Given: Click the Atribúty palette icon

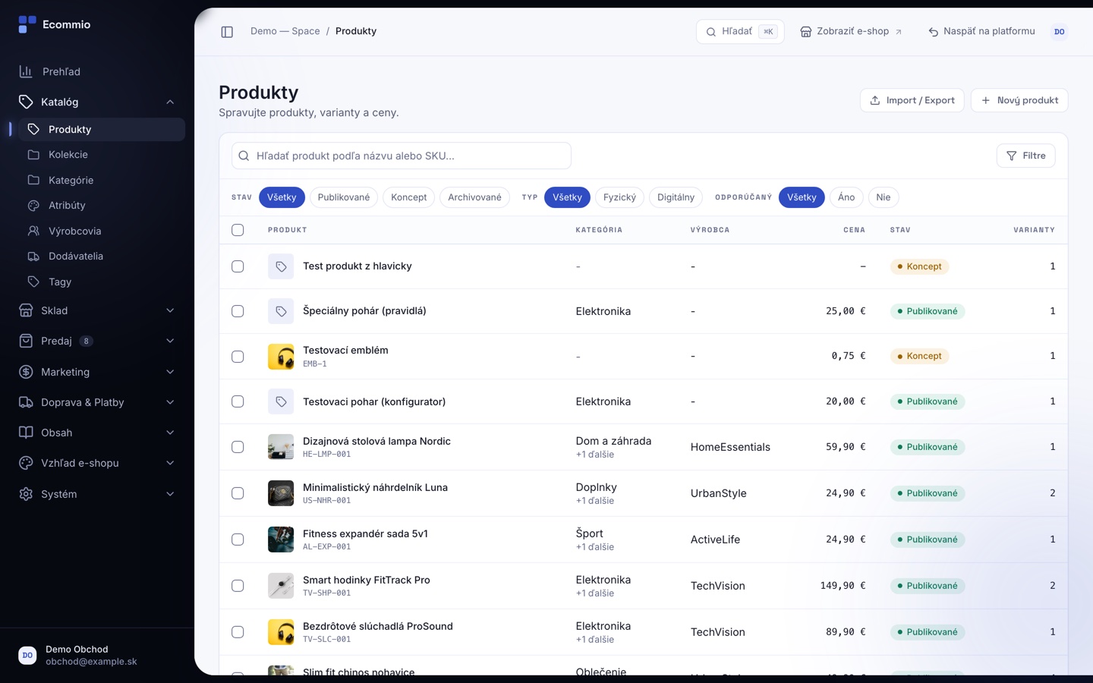Looking at the screenshot, I should [33, 206].
